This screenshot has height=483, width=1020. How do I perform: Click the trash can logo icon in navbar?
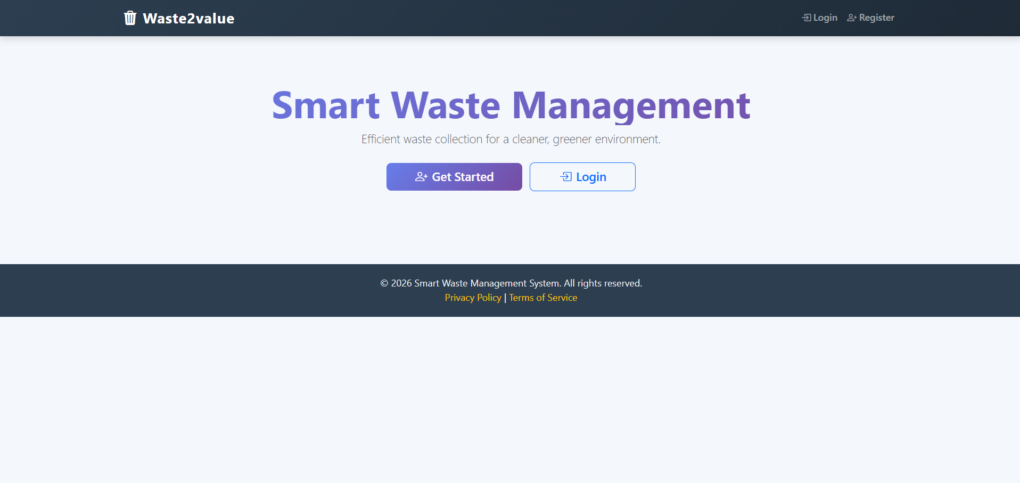coord(129,18)
